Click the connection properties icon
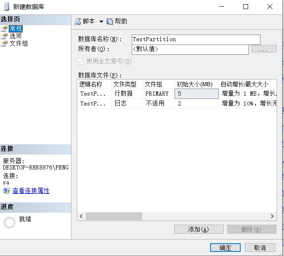284x256 pixels. (x=6, y=191)
